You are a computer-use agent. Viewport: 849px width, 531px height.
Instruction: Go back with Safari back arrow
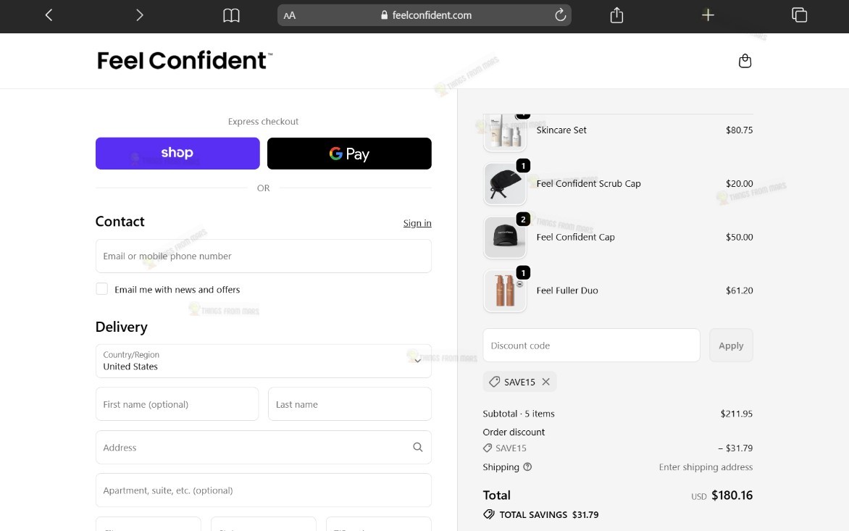[49, 15]
